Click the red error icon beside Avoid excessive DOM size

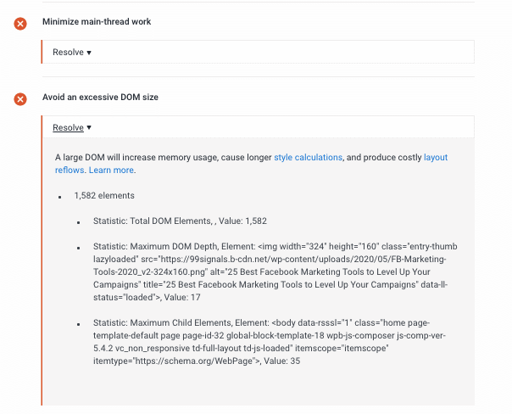20,99
